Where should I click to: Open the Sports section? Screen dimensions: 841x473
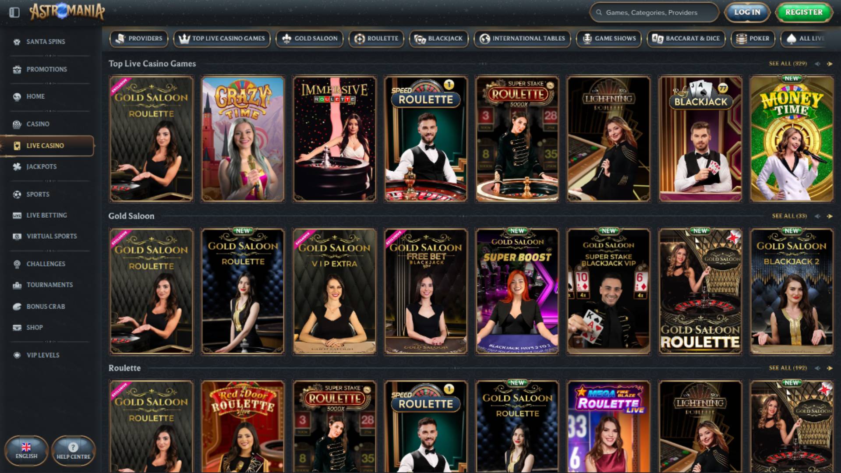pyautogui.click(x=39, y=194)
